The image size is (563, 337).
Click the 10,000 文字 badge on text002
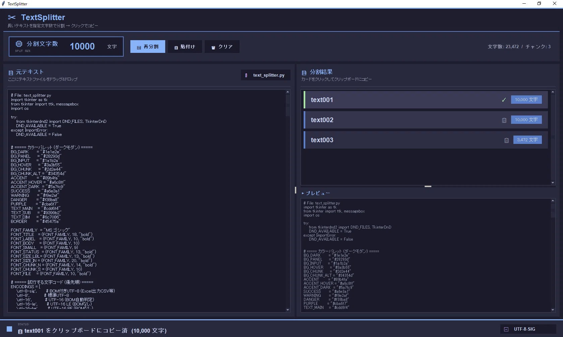click(x=526, y=120)
